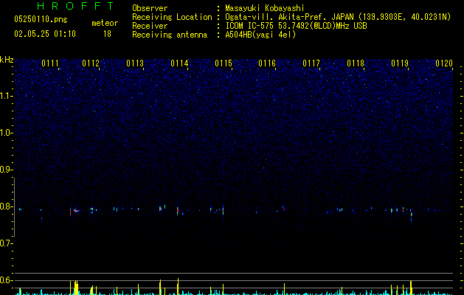Image resolution: width=464 pixels, height=295 pixels.
Task: Click the HROFFT title text
Action: click(76, 6)
